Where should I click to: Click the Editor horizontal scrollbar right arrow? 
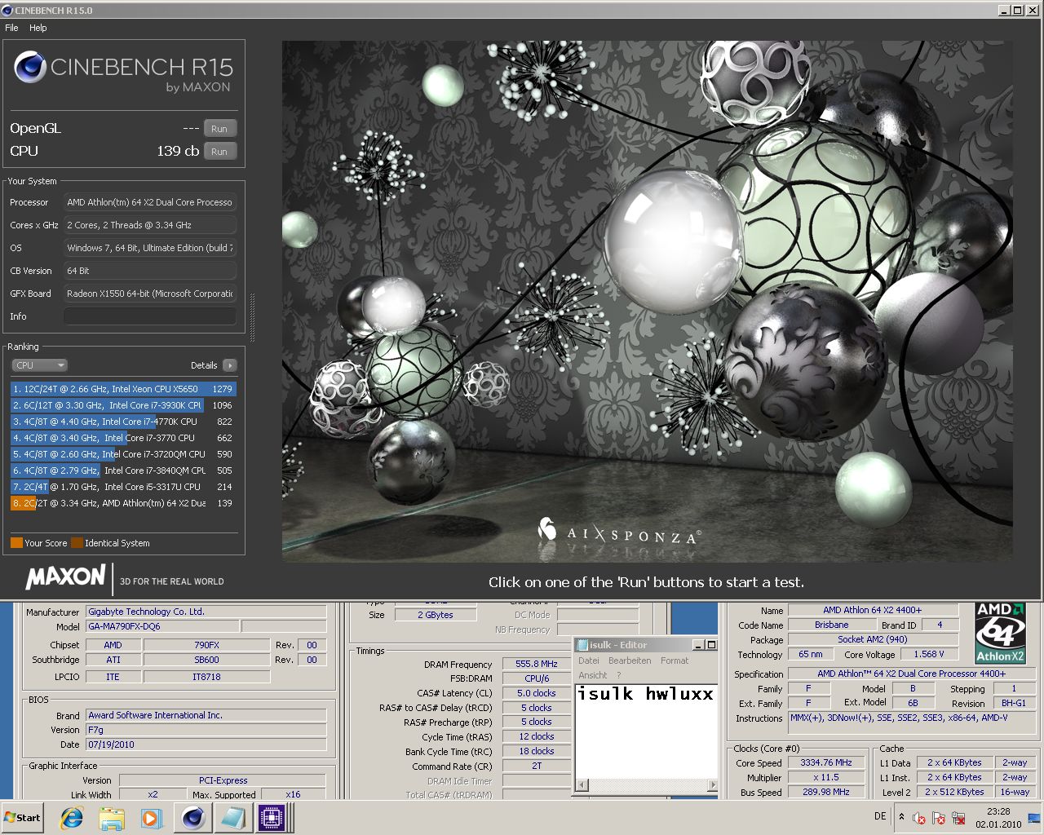pos(712,785)
